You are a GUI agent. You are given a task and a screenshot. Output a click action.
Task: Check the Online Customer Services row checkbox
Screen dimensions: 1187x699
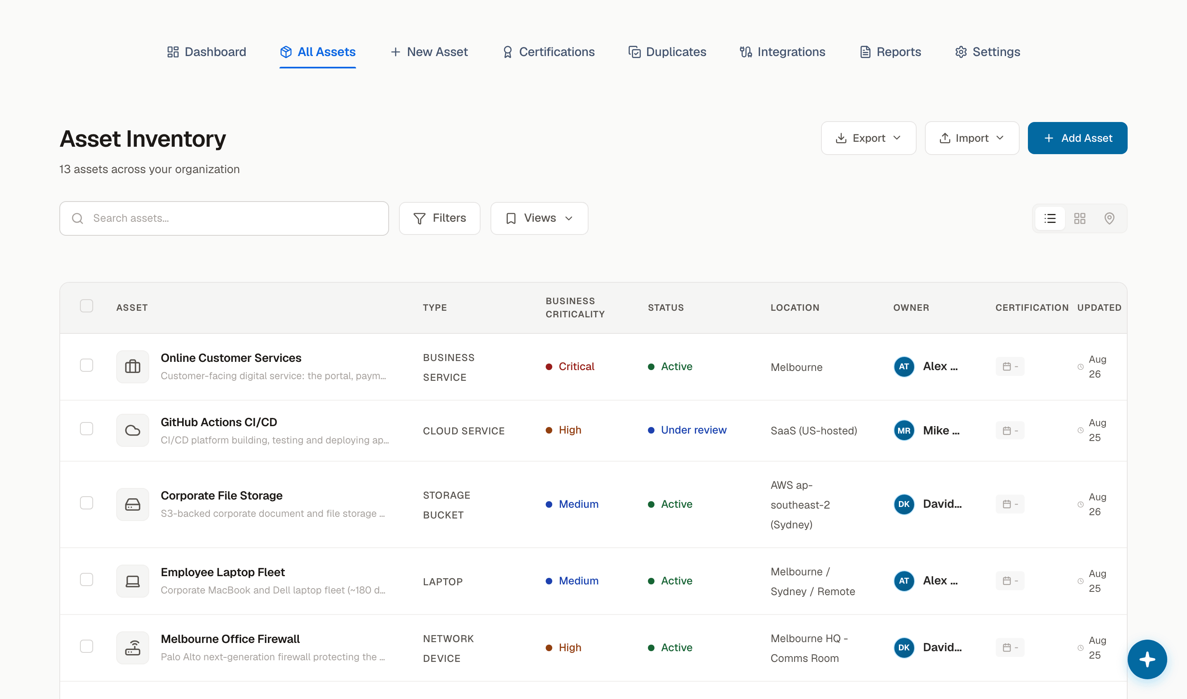tap(87, 366)
